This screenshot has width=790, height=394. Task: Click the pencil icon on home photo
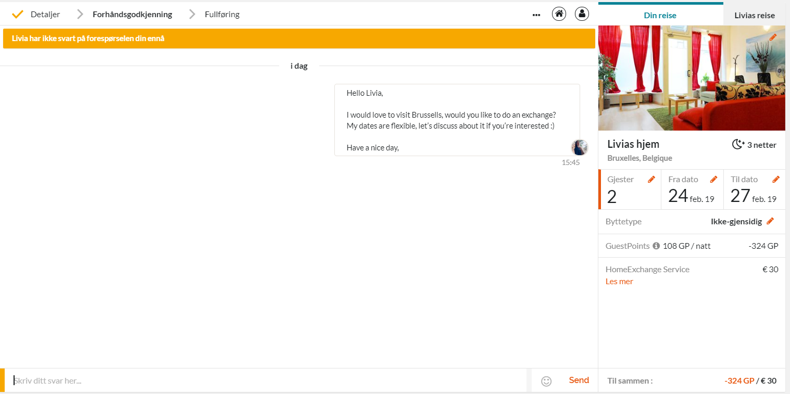pyautogui.click(x=773, y=37)
